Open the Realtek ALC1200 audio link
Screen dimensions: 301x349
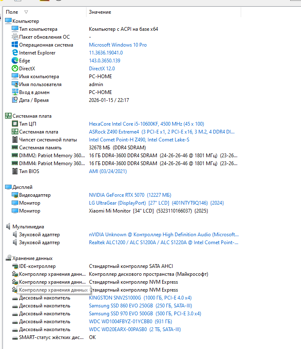[163, 243]
